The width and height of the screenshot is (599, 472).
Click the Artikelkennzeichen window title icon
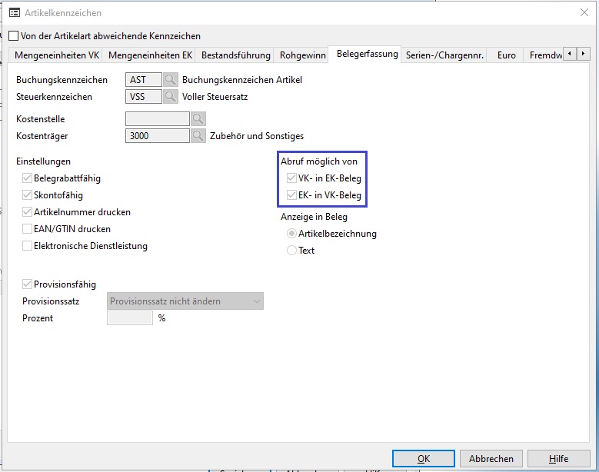[14, 13]
